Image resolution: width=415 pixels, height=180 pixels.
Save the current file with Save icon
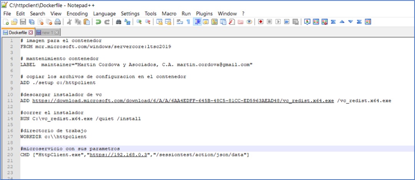[23, 22]
